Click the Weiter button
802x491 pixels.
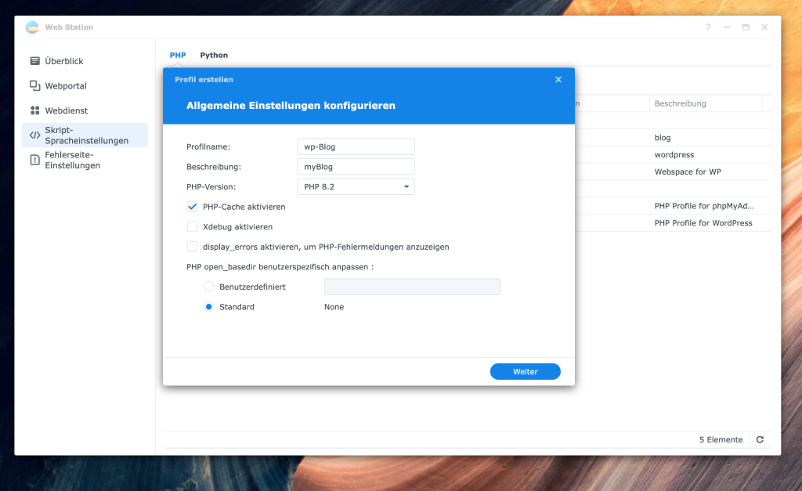[x=525, y=372]
